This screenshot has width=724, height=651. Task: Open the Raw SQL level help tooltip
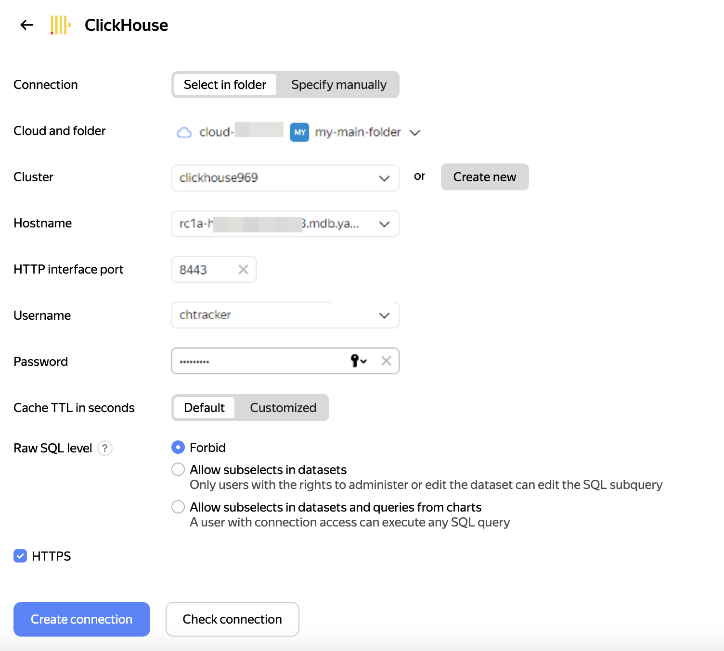105,448
